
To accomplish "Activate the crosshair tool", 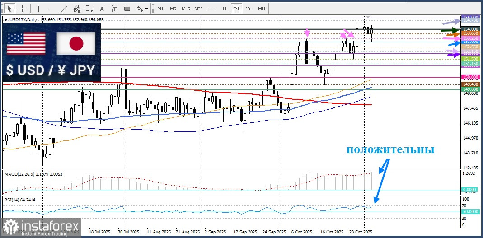I will tap(22, 9).
